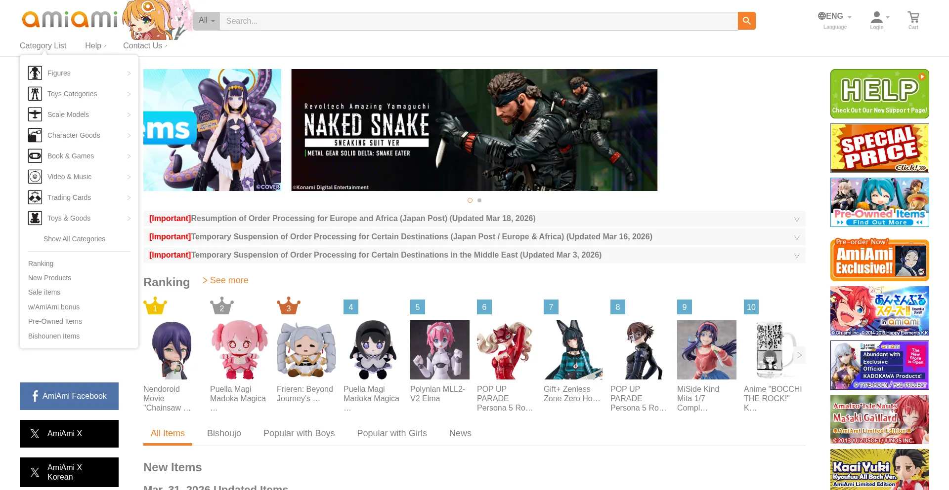Click the AmiAmi Exclusive pre-order banner
The width and height of the screenshot is (949, 490).
pos(880,260)
